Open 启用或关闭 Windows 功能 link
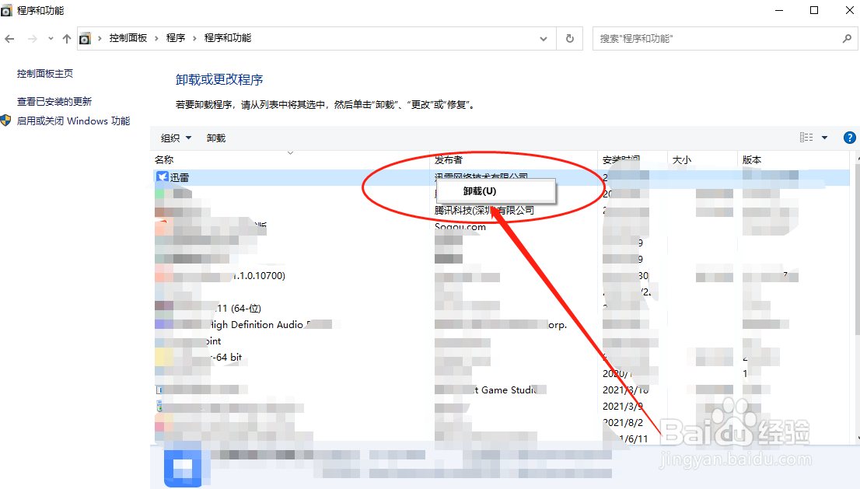Viewport: 860px width, 489px height. click(x=74, y=121)
